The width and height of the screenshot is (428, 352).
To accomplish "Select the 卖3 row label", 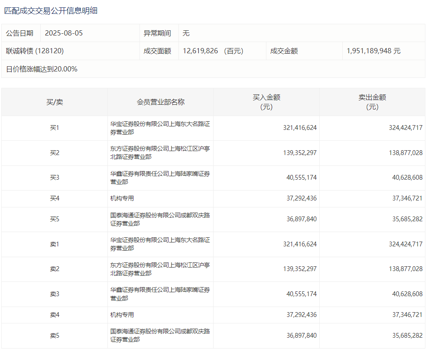I will (x=55, y=294).
